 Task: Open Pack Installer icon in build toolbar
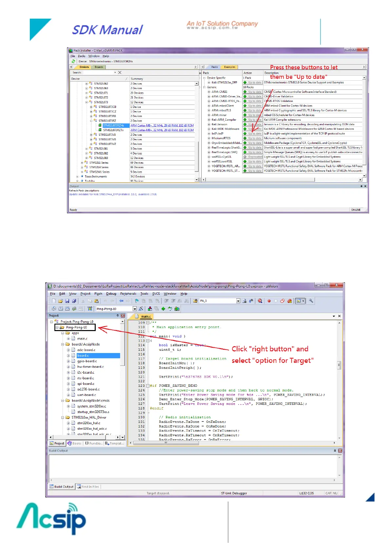(x=177, y=308)
